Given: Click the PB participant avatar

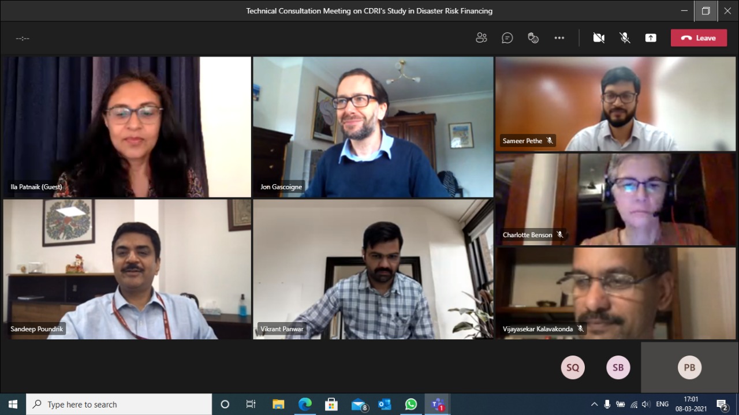Looking at the screenshot, I should click(689, 367).
